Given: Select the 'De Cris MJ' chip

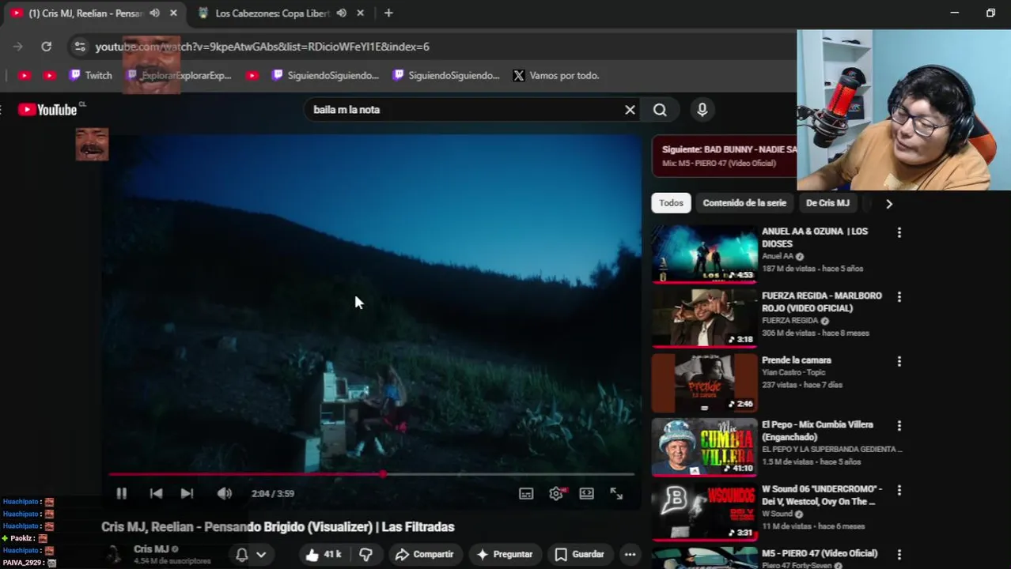Looking at the screenshot, I should tap(827, 203).
